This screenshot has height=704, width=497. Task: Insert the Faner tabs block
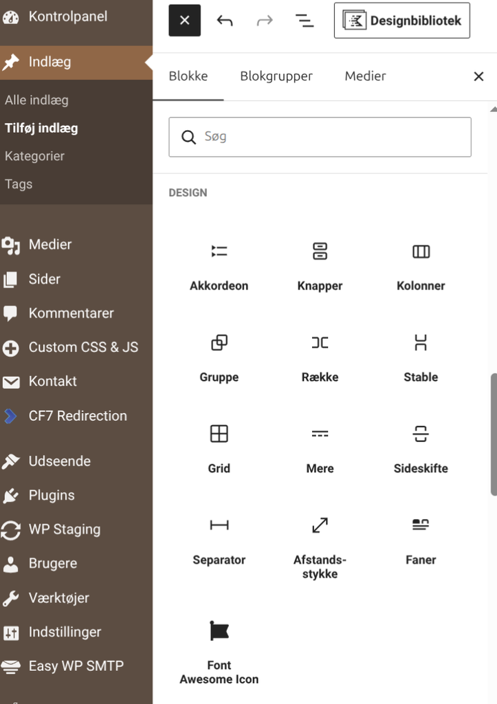pyautogui.click(x=421, y=540)
